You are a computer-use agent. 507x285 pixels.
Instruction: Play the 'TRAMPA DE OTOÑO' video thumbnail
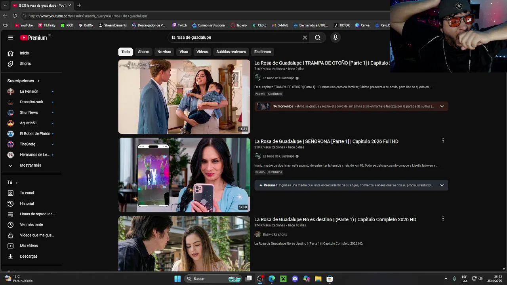pyautogui.click(x=184, y=97)
